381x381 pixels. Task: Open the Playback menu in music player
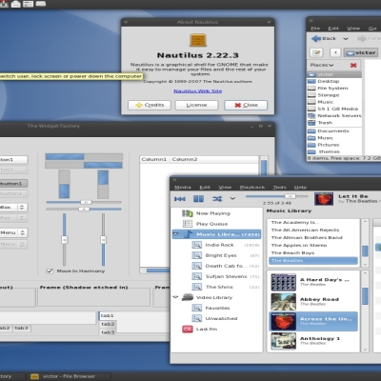pos(252,188)
